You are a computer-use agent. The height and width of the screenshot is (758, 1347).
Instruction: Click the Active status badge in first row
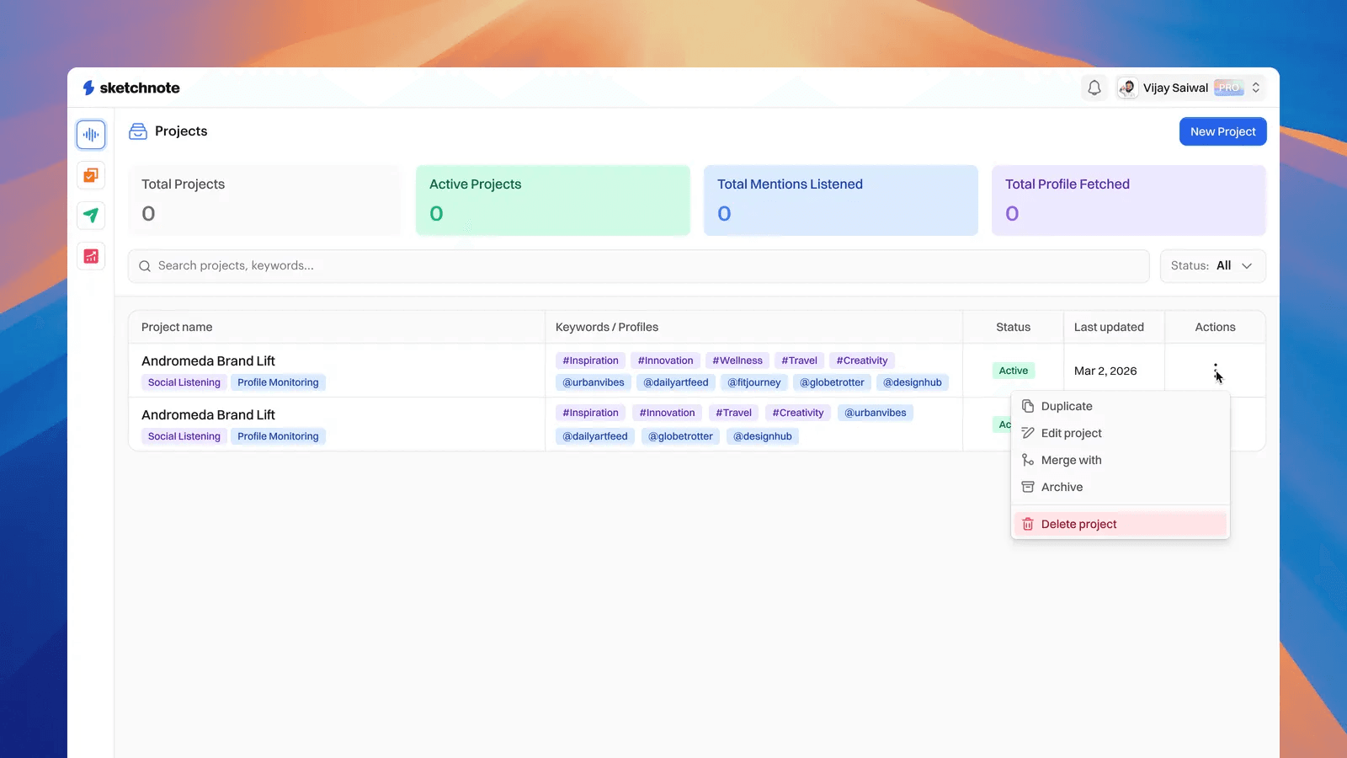coord(1014,371)
